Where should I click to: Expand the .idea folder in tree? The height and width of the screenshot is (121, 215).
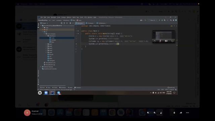point(43,28)
